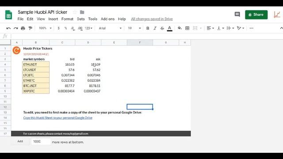Open the Help menu
Viewport: 283px width, 159px height.
pos(122,19)
